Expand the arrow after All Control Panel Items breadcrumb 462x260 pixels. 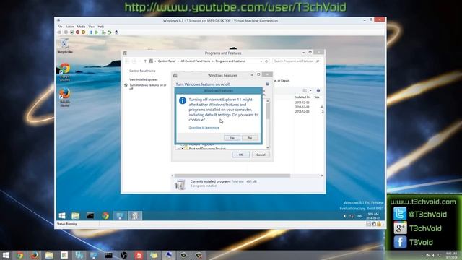pyautogui.click(x=213, y=61)
